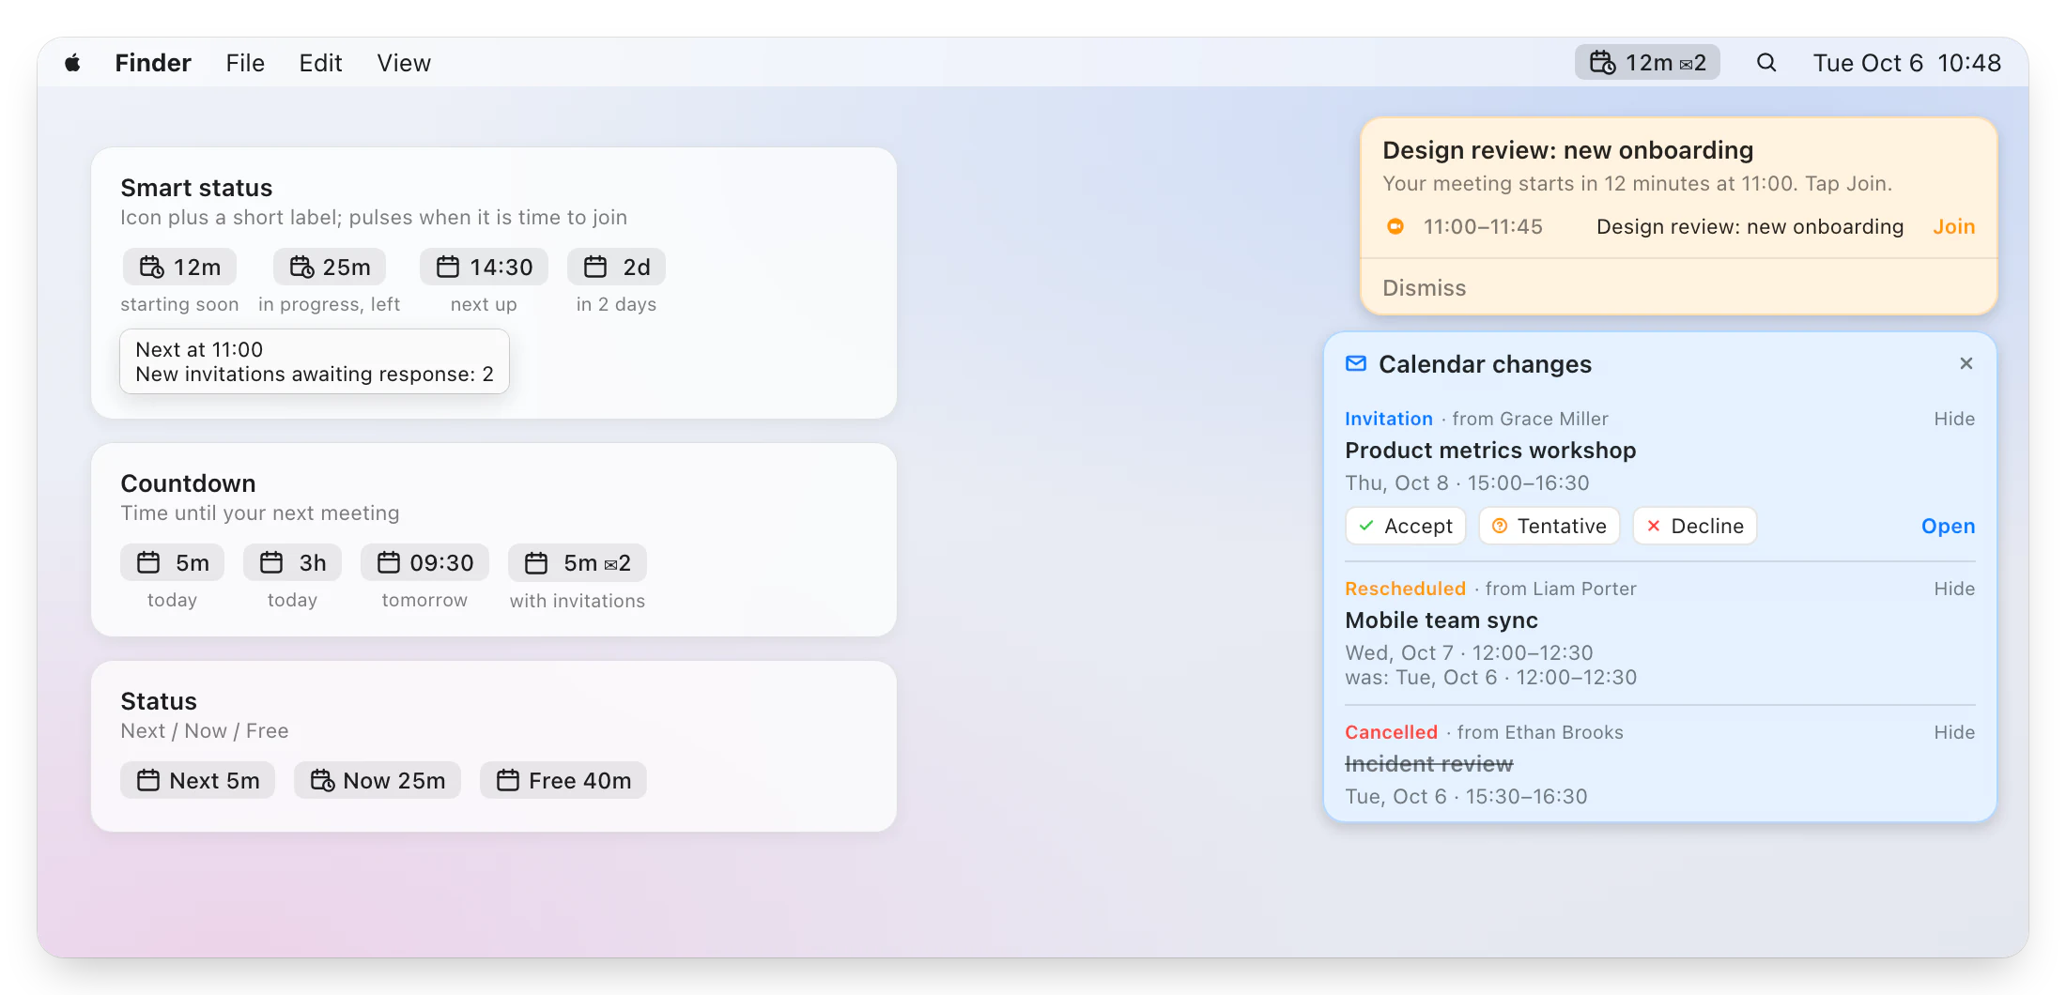Select the 5m today countdown chip

point(173,563)
